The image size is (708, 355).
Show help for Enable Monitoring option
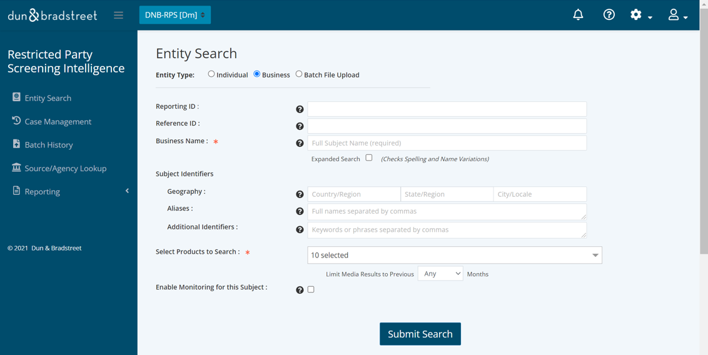pos(300,290)
